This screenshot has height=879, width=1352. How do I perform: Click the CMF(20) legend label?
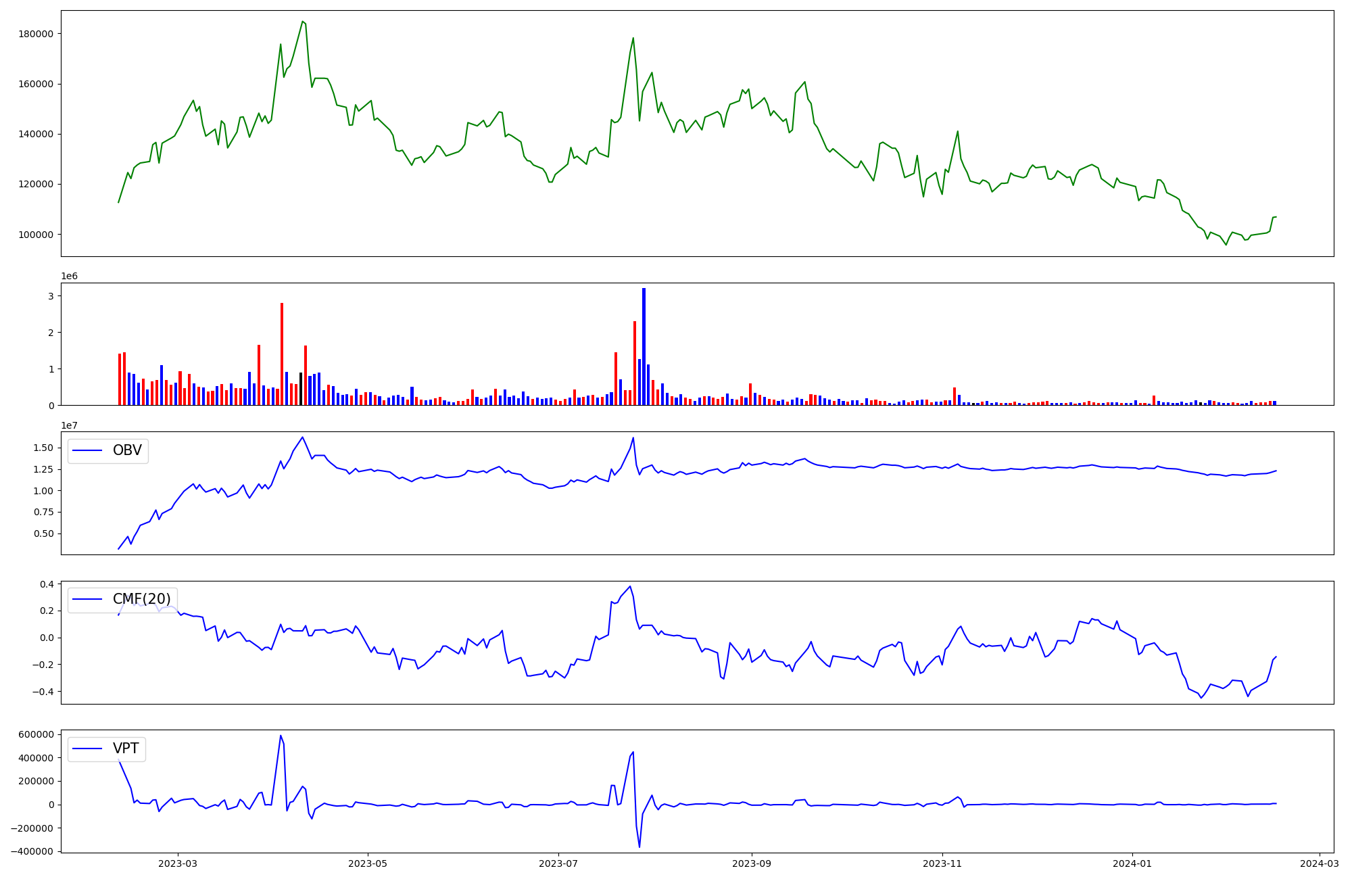pos(142,599)
